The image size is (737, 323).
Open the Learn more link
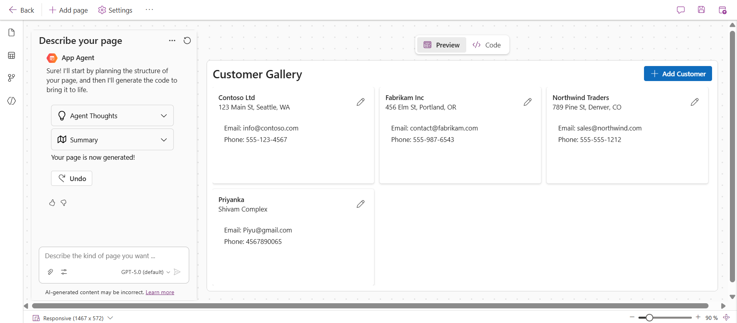[160, 293]
